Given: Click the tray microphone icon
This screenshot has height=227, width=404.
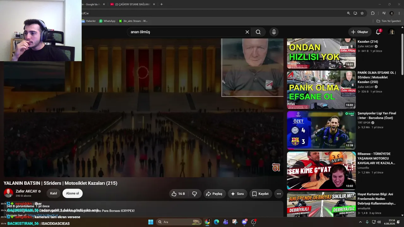Looking at the screenshot, I should point(367,222).
